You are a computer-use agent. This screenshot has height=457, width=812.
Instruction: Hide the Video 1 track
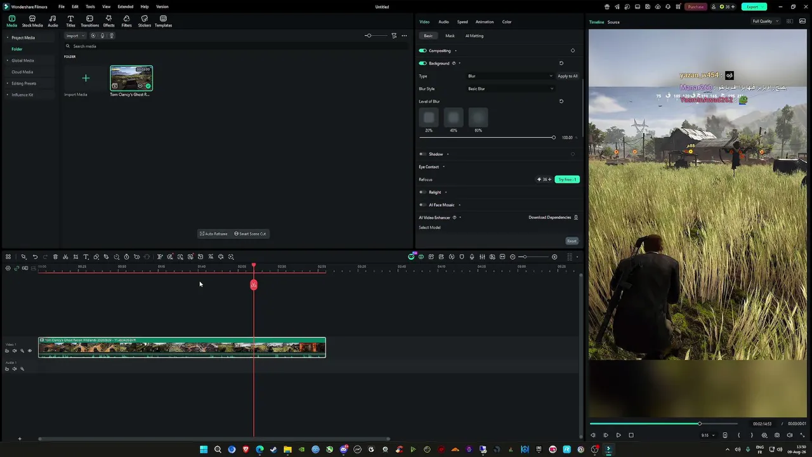[29, 351]
